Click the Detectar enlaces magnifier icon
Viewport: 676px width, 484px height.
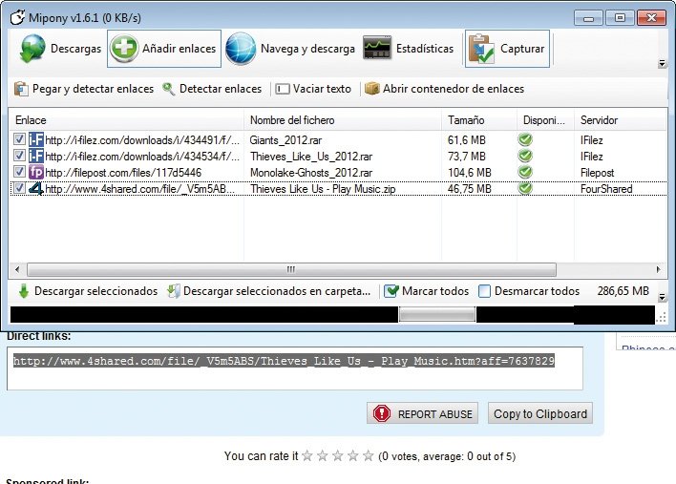(169, 89)
